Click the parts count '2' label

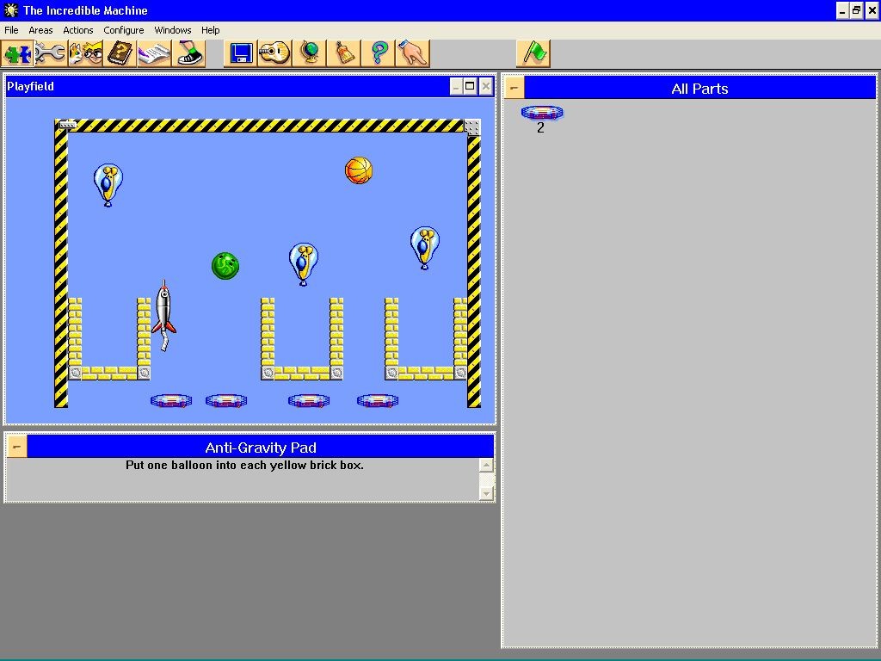pyautogui.click(x=540, y=128)
